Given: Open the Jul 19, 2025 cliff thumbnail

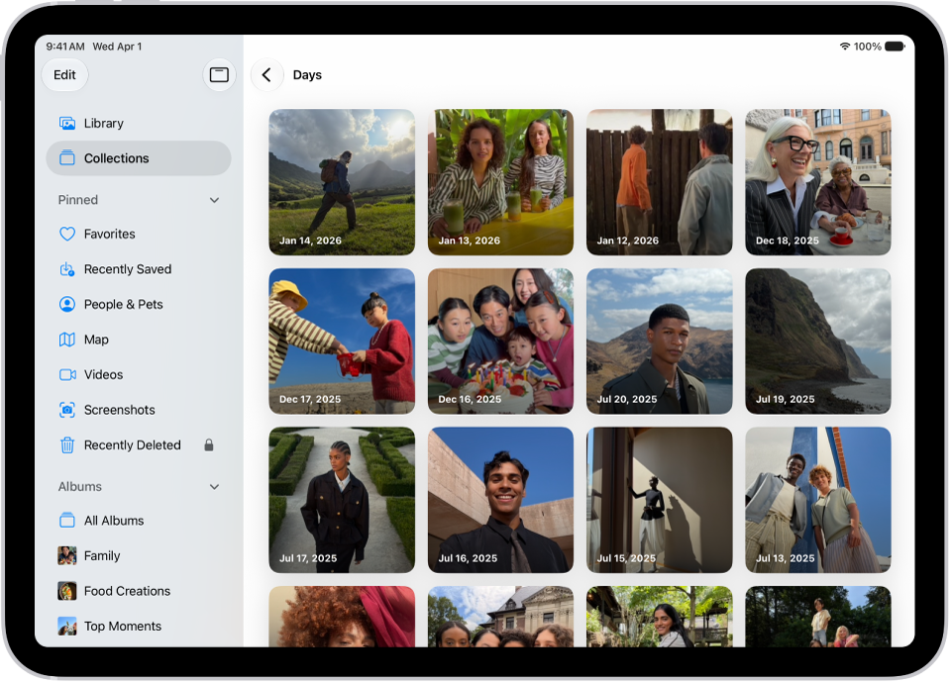Looking at the screenshot, I should coord(818,341).
